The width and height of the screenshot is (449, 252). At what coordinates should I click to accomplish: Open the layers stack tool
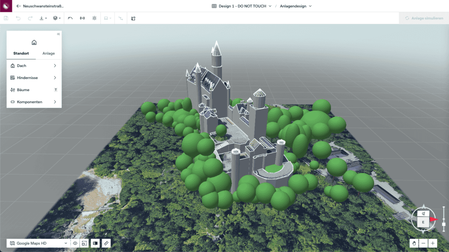click(x=55, y=18)
